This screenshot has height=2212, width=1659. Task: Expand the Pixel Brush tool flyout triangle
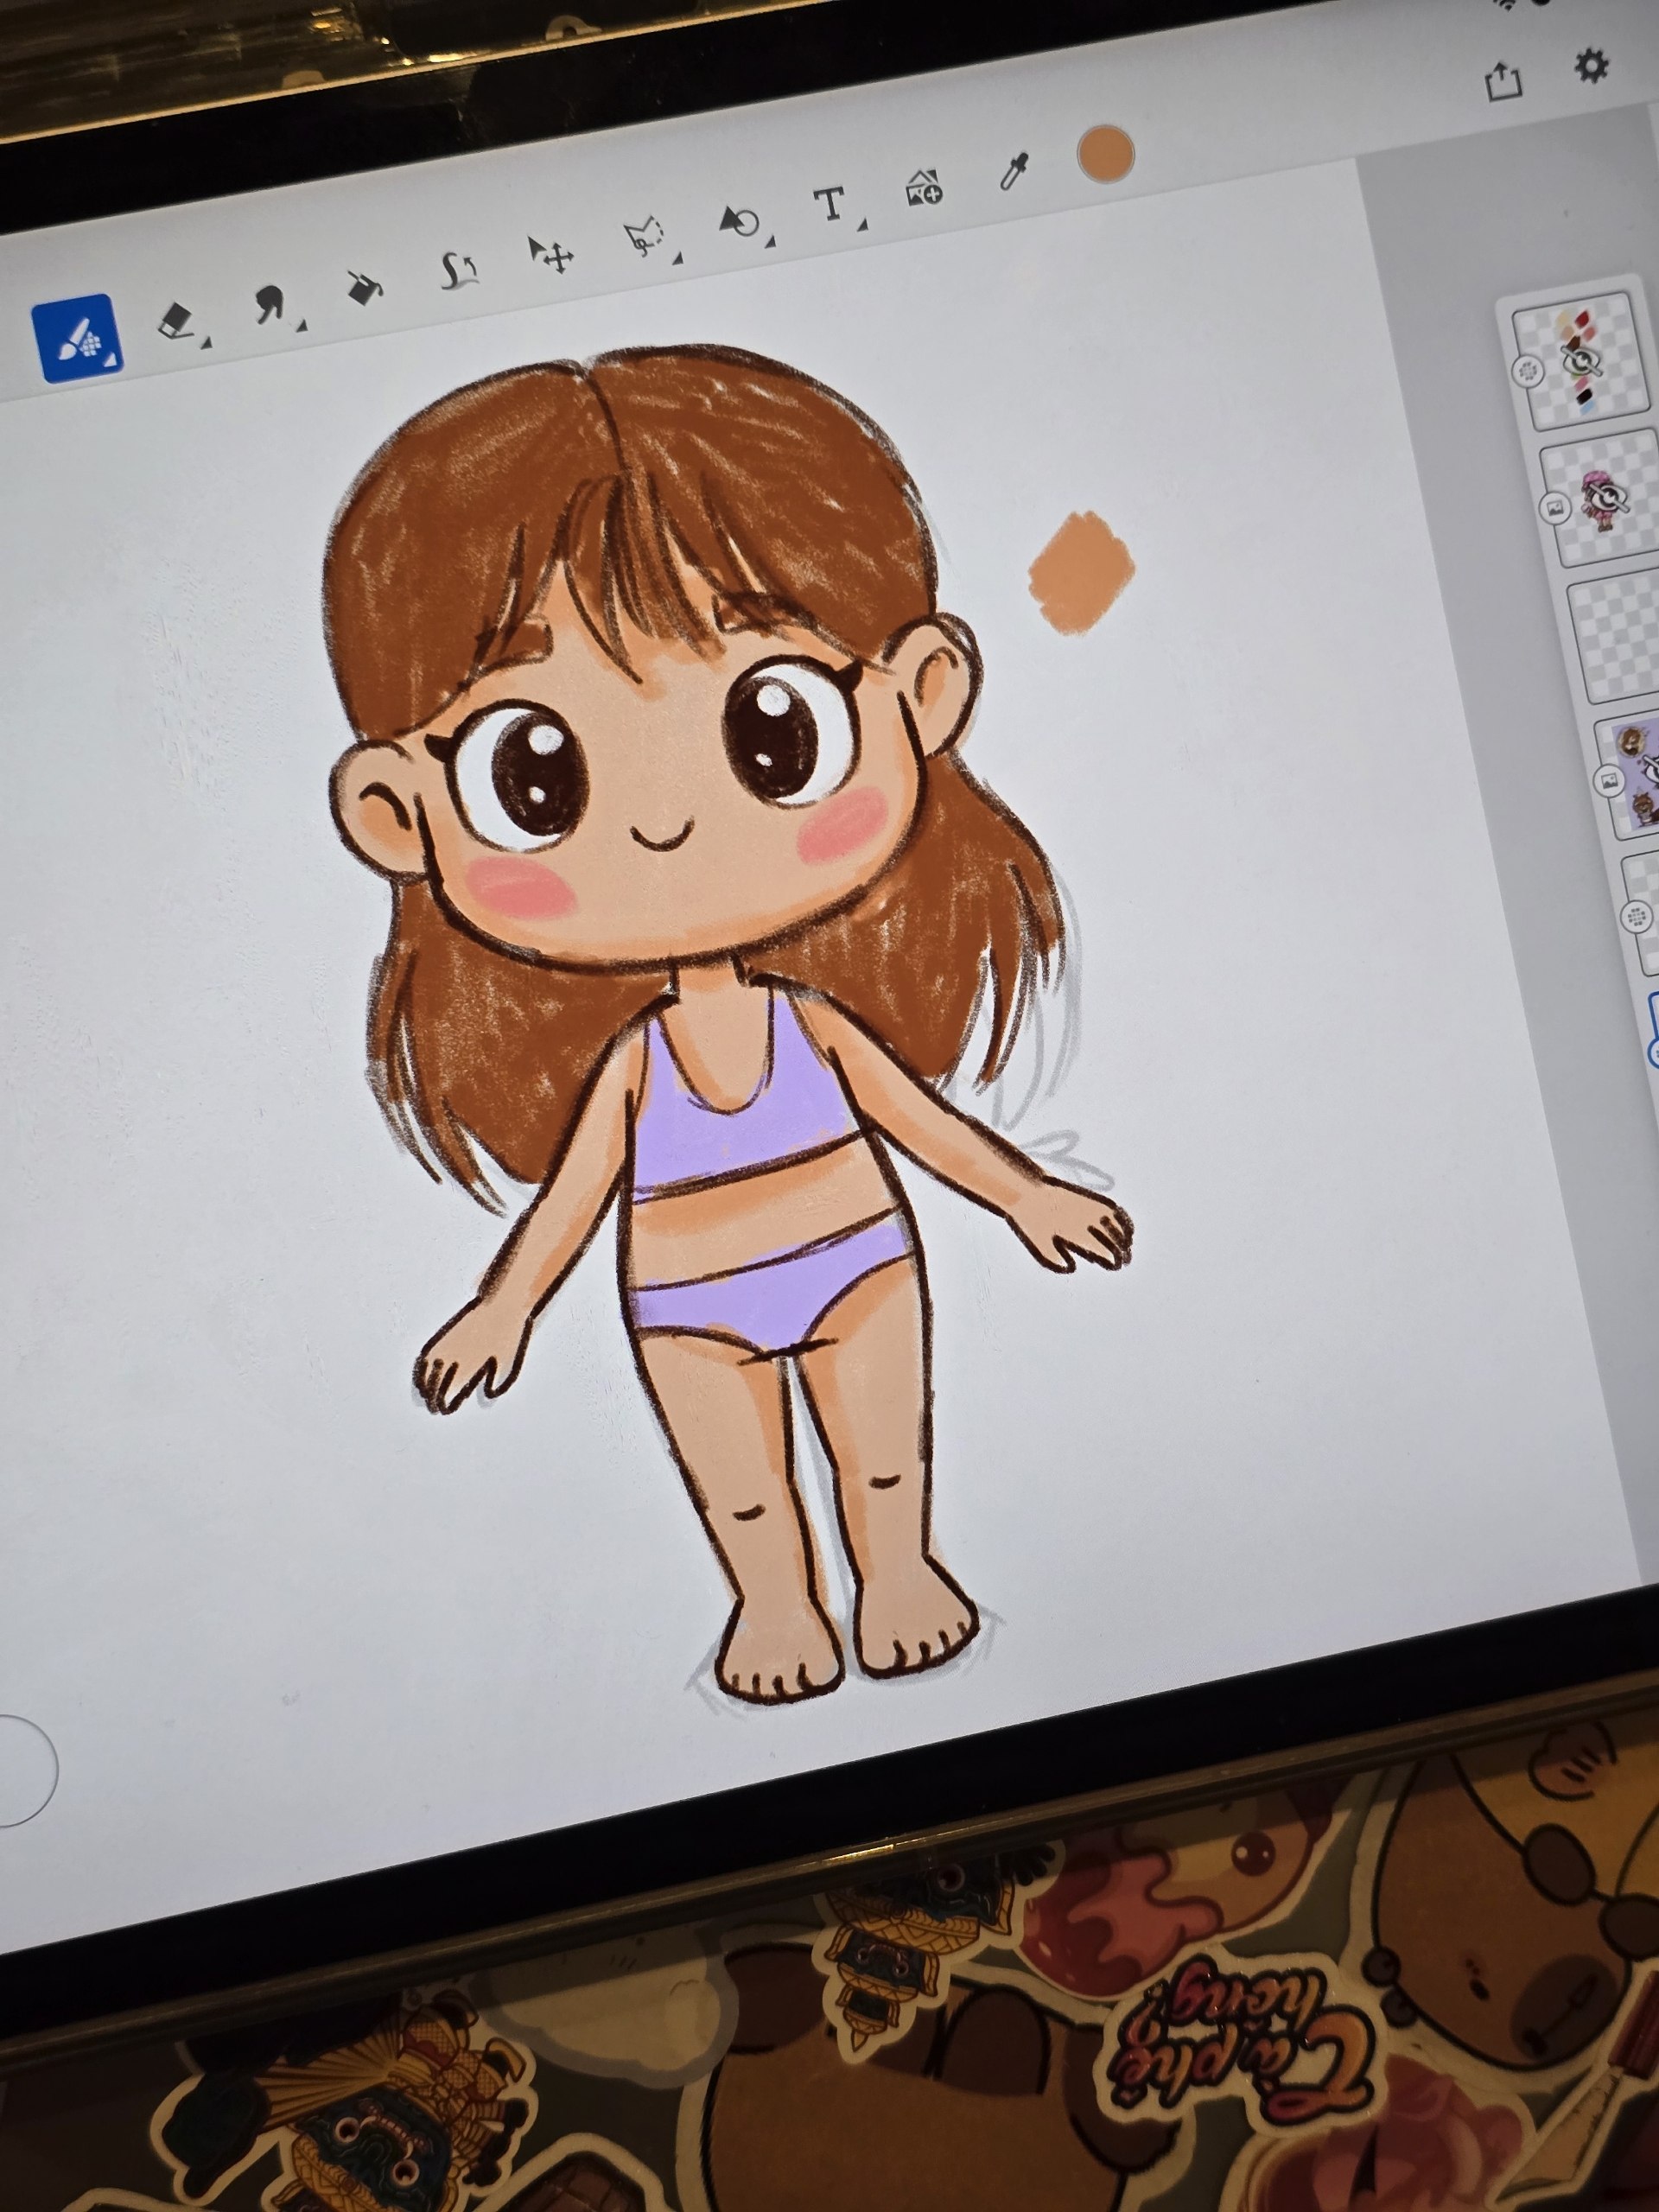(112, 360)
